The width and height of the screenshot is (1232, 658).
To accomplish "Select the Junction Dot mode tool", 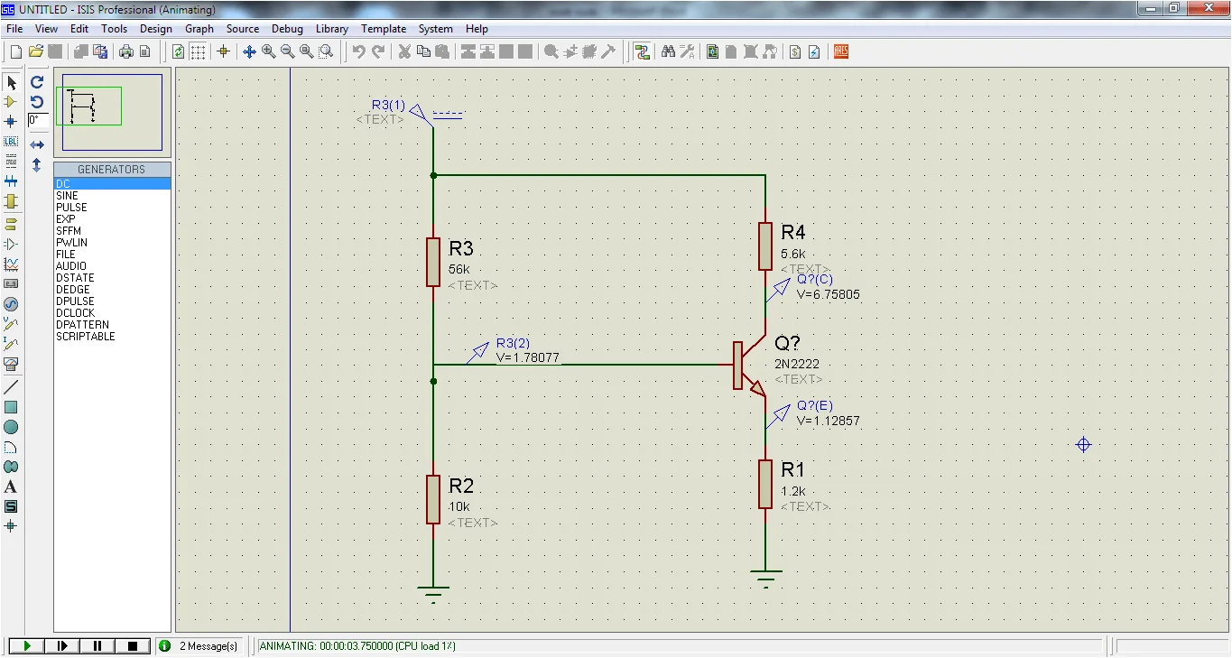I will pos(12,121).
